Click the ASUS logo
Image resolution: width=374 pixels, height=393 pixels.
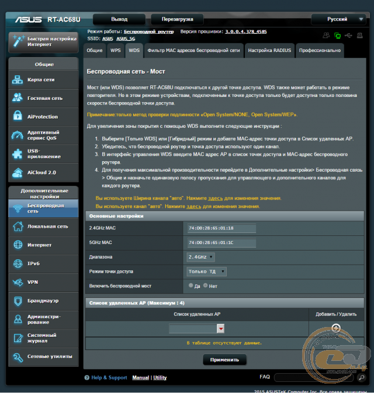29,19
